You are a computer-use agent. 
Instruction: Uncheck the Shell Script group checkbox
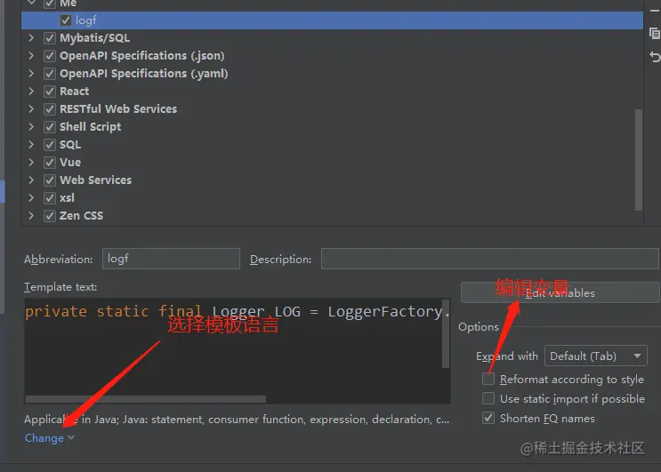coord(49,127)
